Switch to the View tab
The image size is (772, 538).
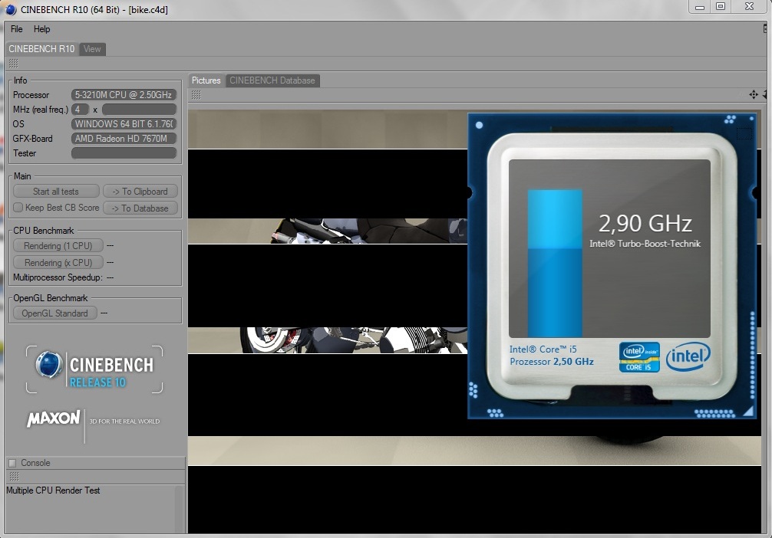click(92, 49)
